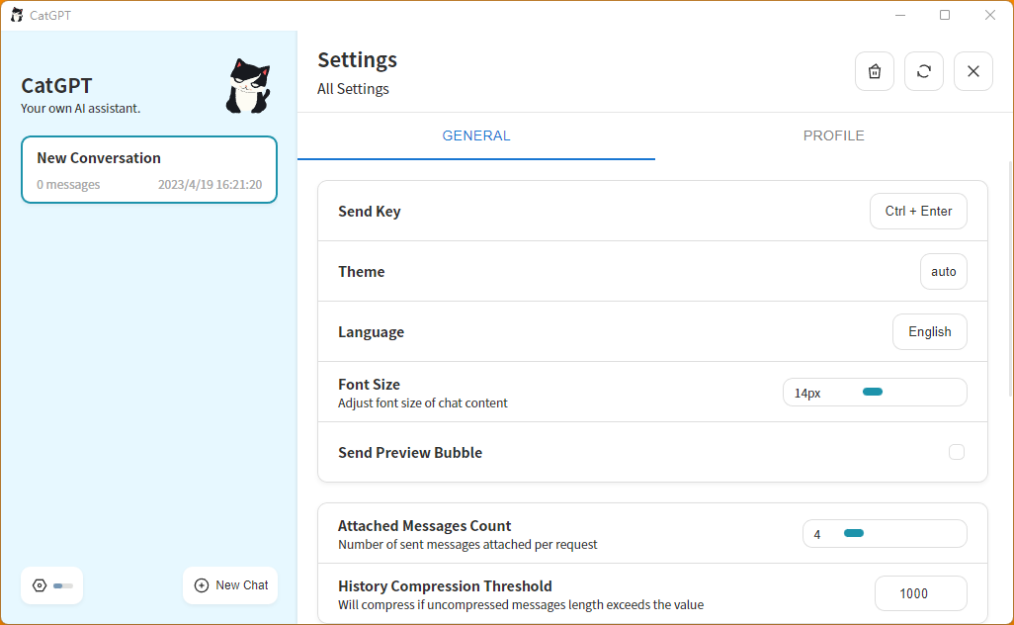Click the CatGPT app icon in title bar

tap(17, 15)
